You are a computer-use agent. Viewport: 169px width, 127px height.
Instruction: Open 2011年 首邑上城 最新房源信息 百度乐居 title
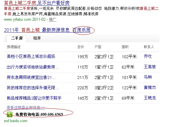pyautogui.click(x=47, y=30)
